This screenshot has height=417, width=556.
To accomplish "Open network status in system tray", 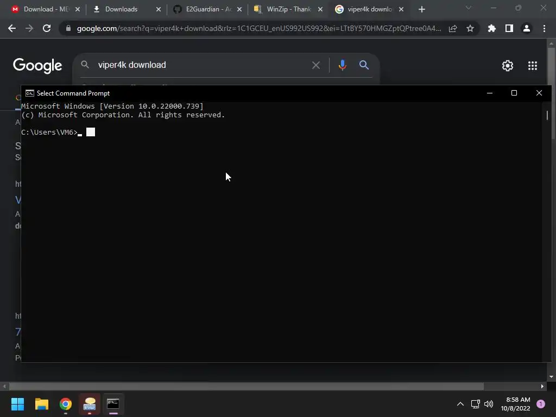I will pyautogui.click(x=475, y=404).
